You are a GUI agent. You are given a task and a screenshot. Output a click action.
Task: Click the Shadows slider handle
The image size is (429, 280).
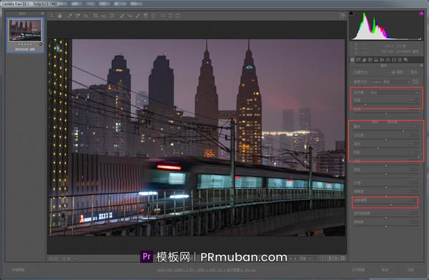click(418, 157)
